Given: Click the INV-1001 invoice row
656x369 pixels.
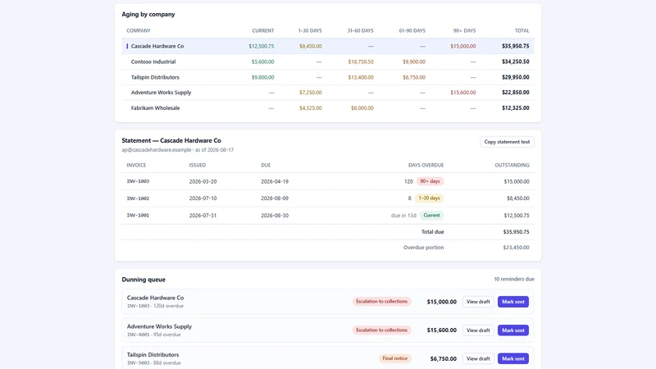Looking at the screenshot, I should [x=327, y=216].
